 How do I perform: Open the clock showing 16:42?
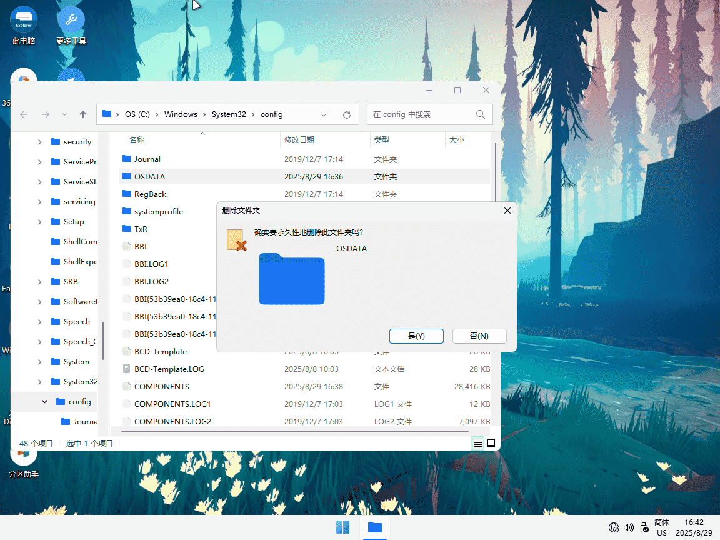(694, 527)
